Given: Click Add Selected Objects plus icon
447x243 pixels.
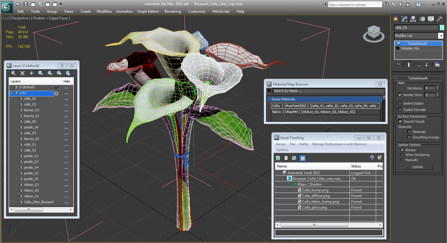Looking at the screenshot, I should [x=32, y=73].
